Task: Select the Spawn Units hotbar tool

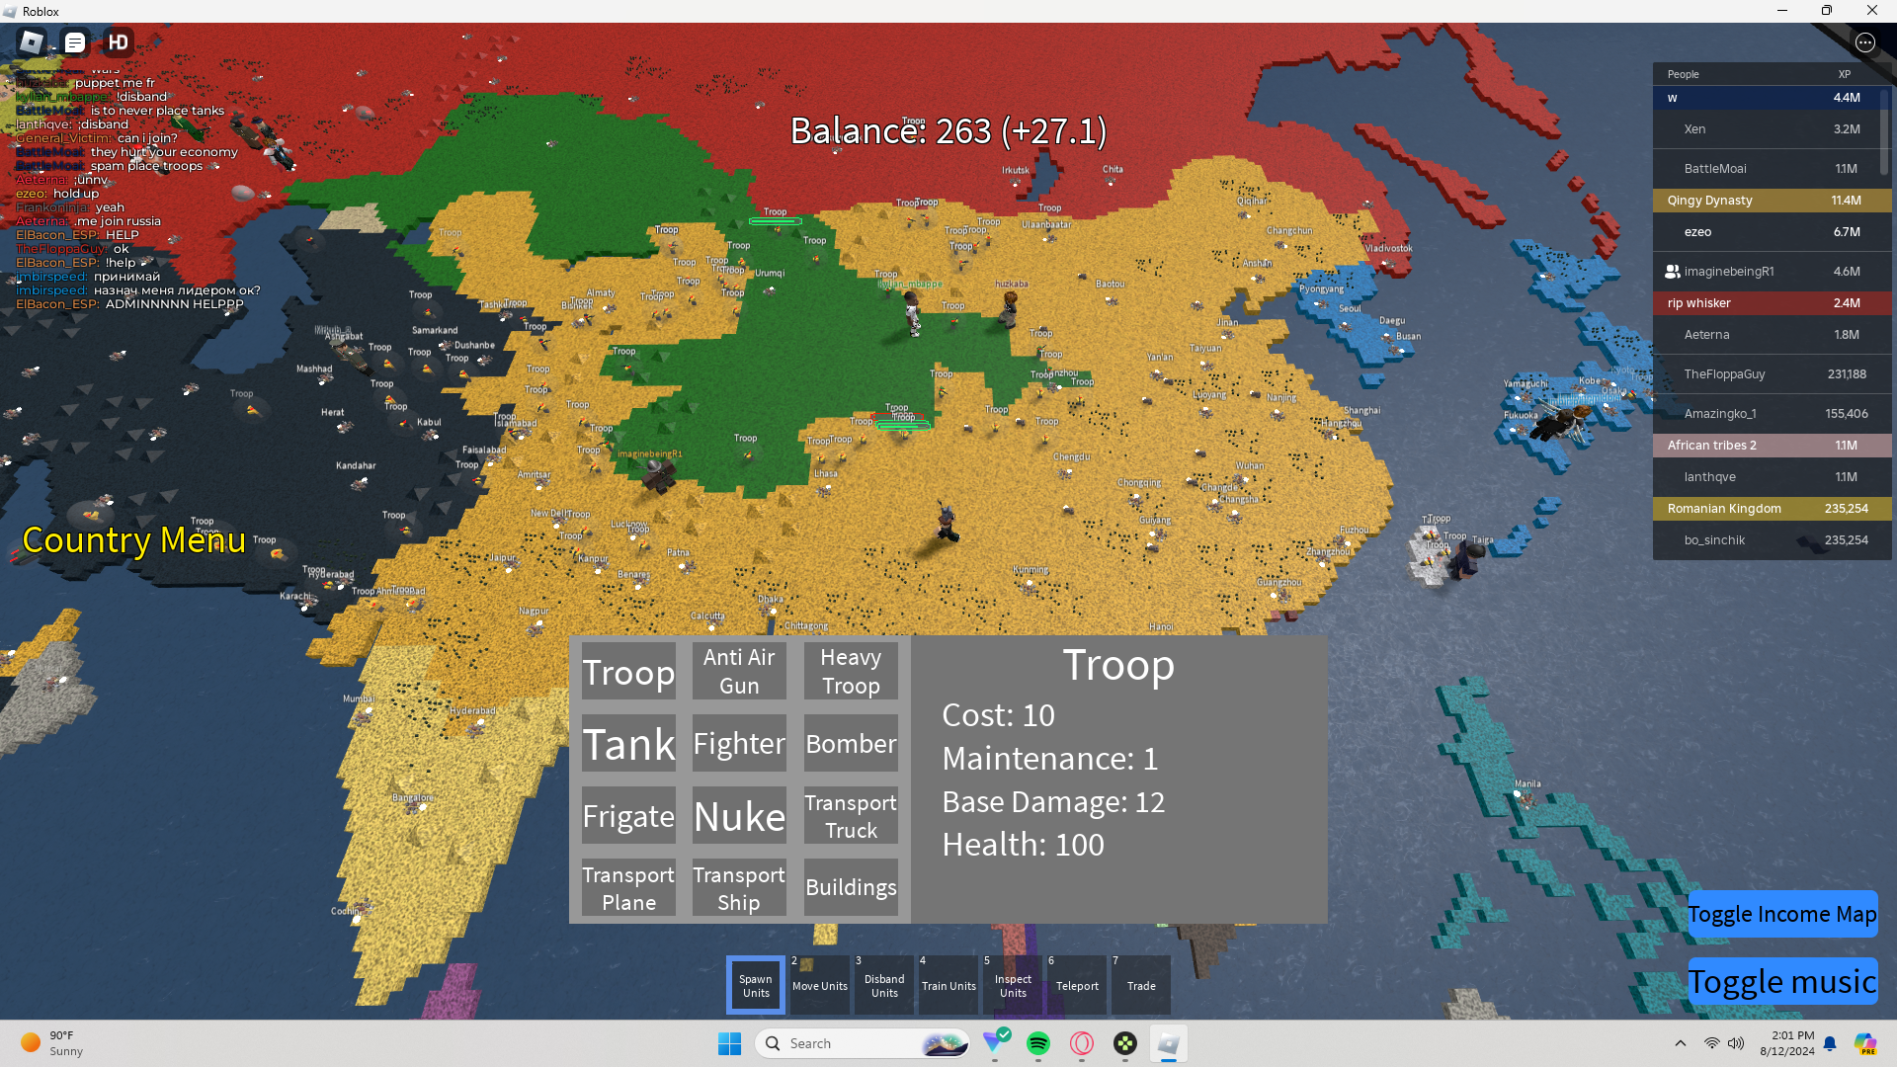Action: [x=756, y=985]
